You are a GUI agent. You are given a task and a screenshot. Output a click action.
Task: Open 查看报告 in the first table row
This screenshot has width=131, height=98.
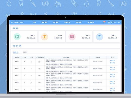click(x=112, y=61)
